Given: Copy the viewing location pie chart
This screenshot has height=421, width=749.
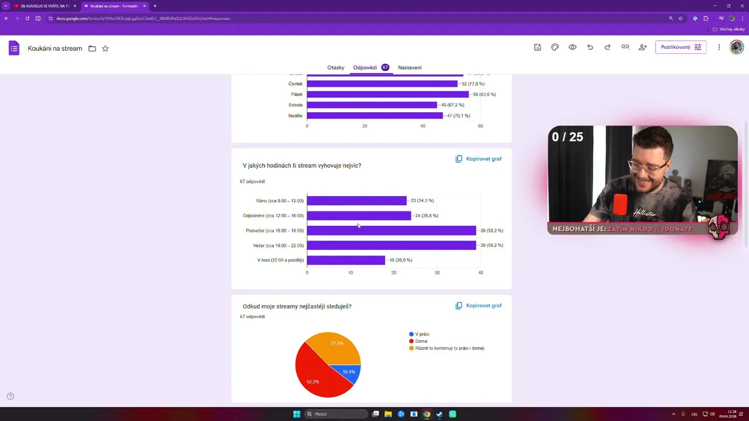Looking at the screenshot, I should tap(479, 306).
